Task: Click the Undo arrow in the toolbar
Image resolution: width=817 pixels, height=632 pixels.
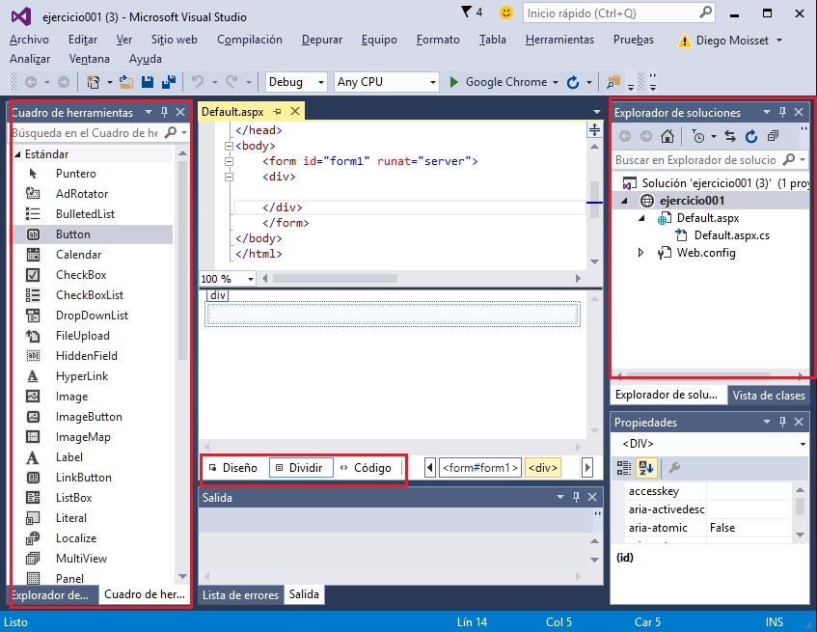Action: [198, 82]
